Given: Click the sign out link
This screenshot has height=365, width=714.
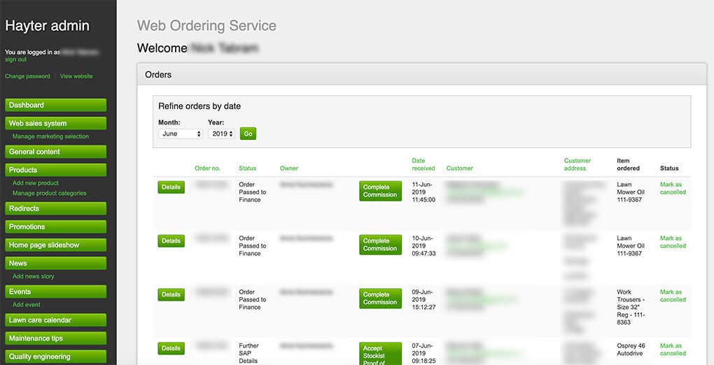Looking at the screenshot, I should tap(15, 59).
